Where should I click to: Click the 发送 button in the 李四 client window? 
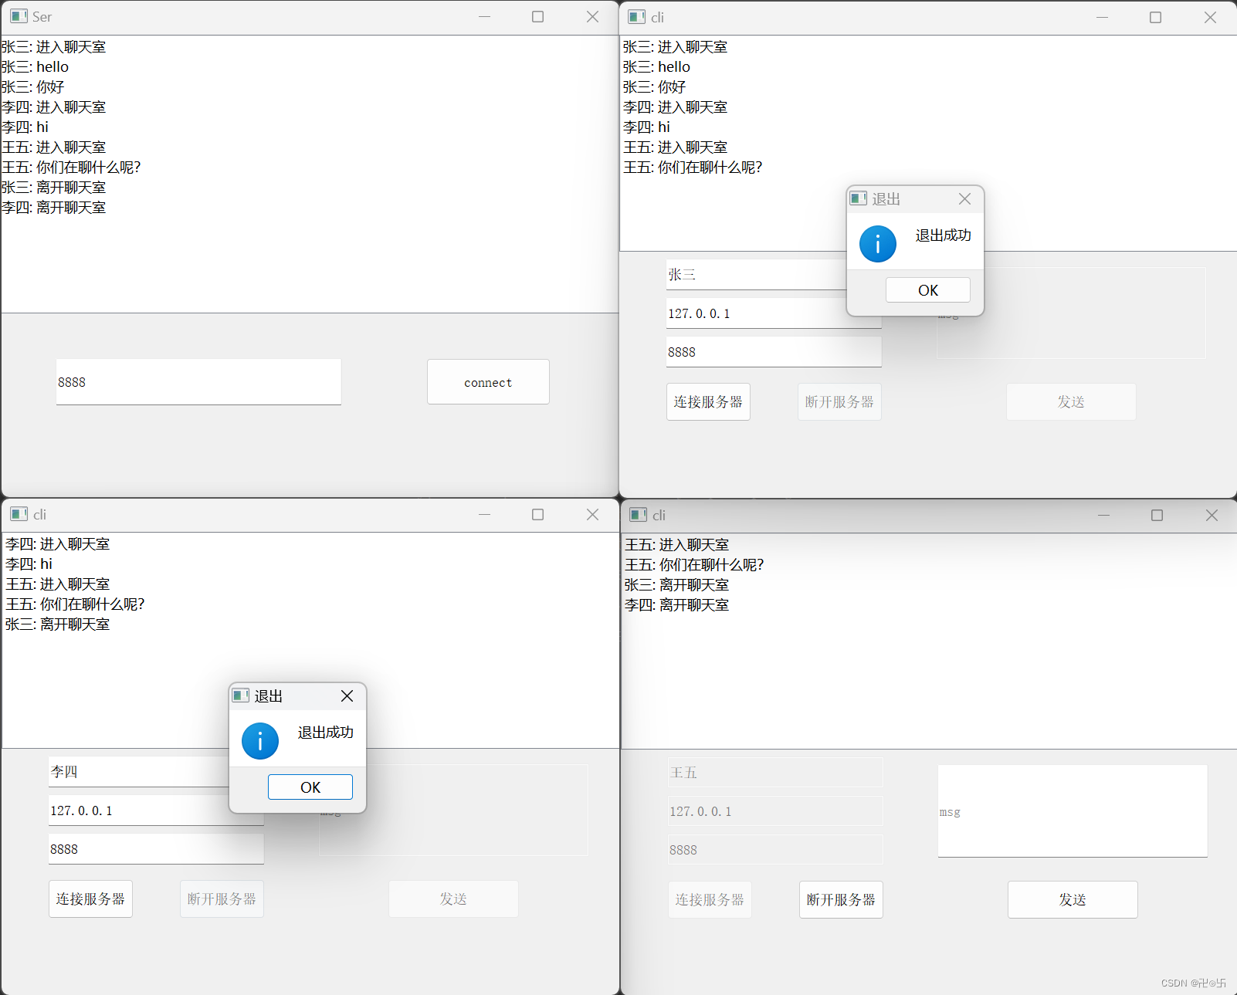click(x=453, y=899)
